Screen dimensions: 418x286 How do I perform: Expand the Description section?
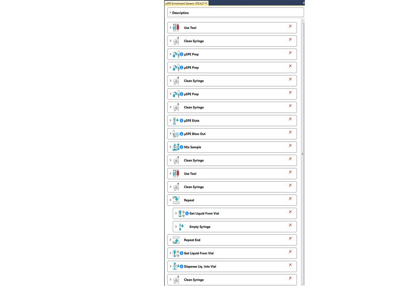pos(170,13)
